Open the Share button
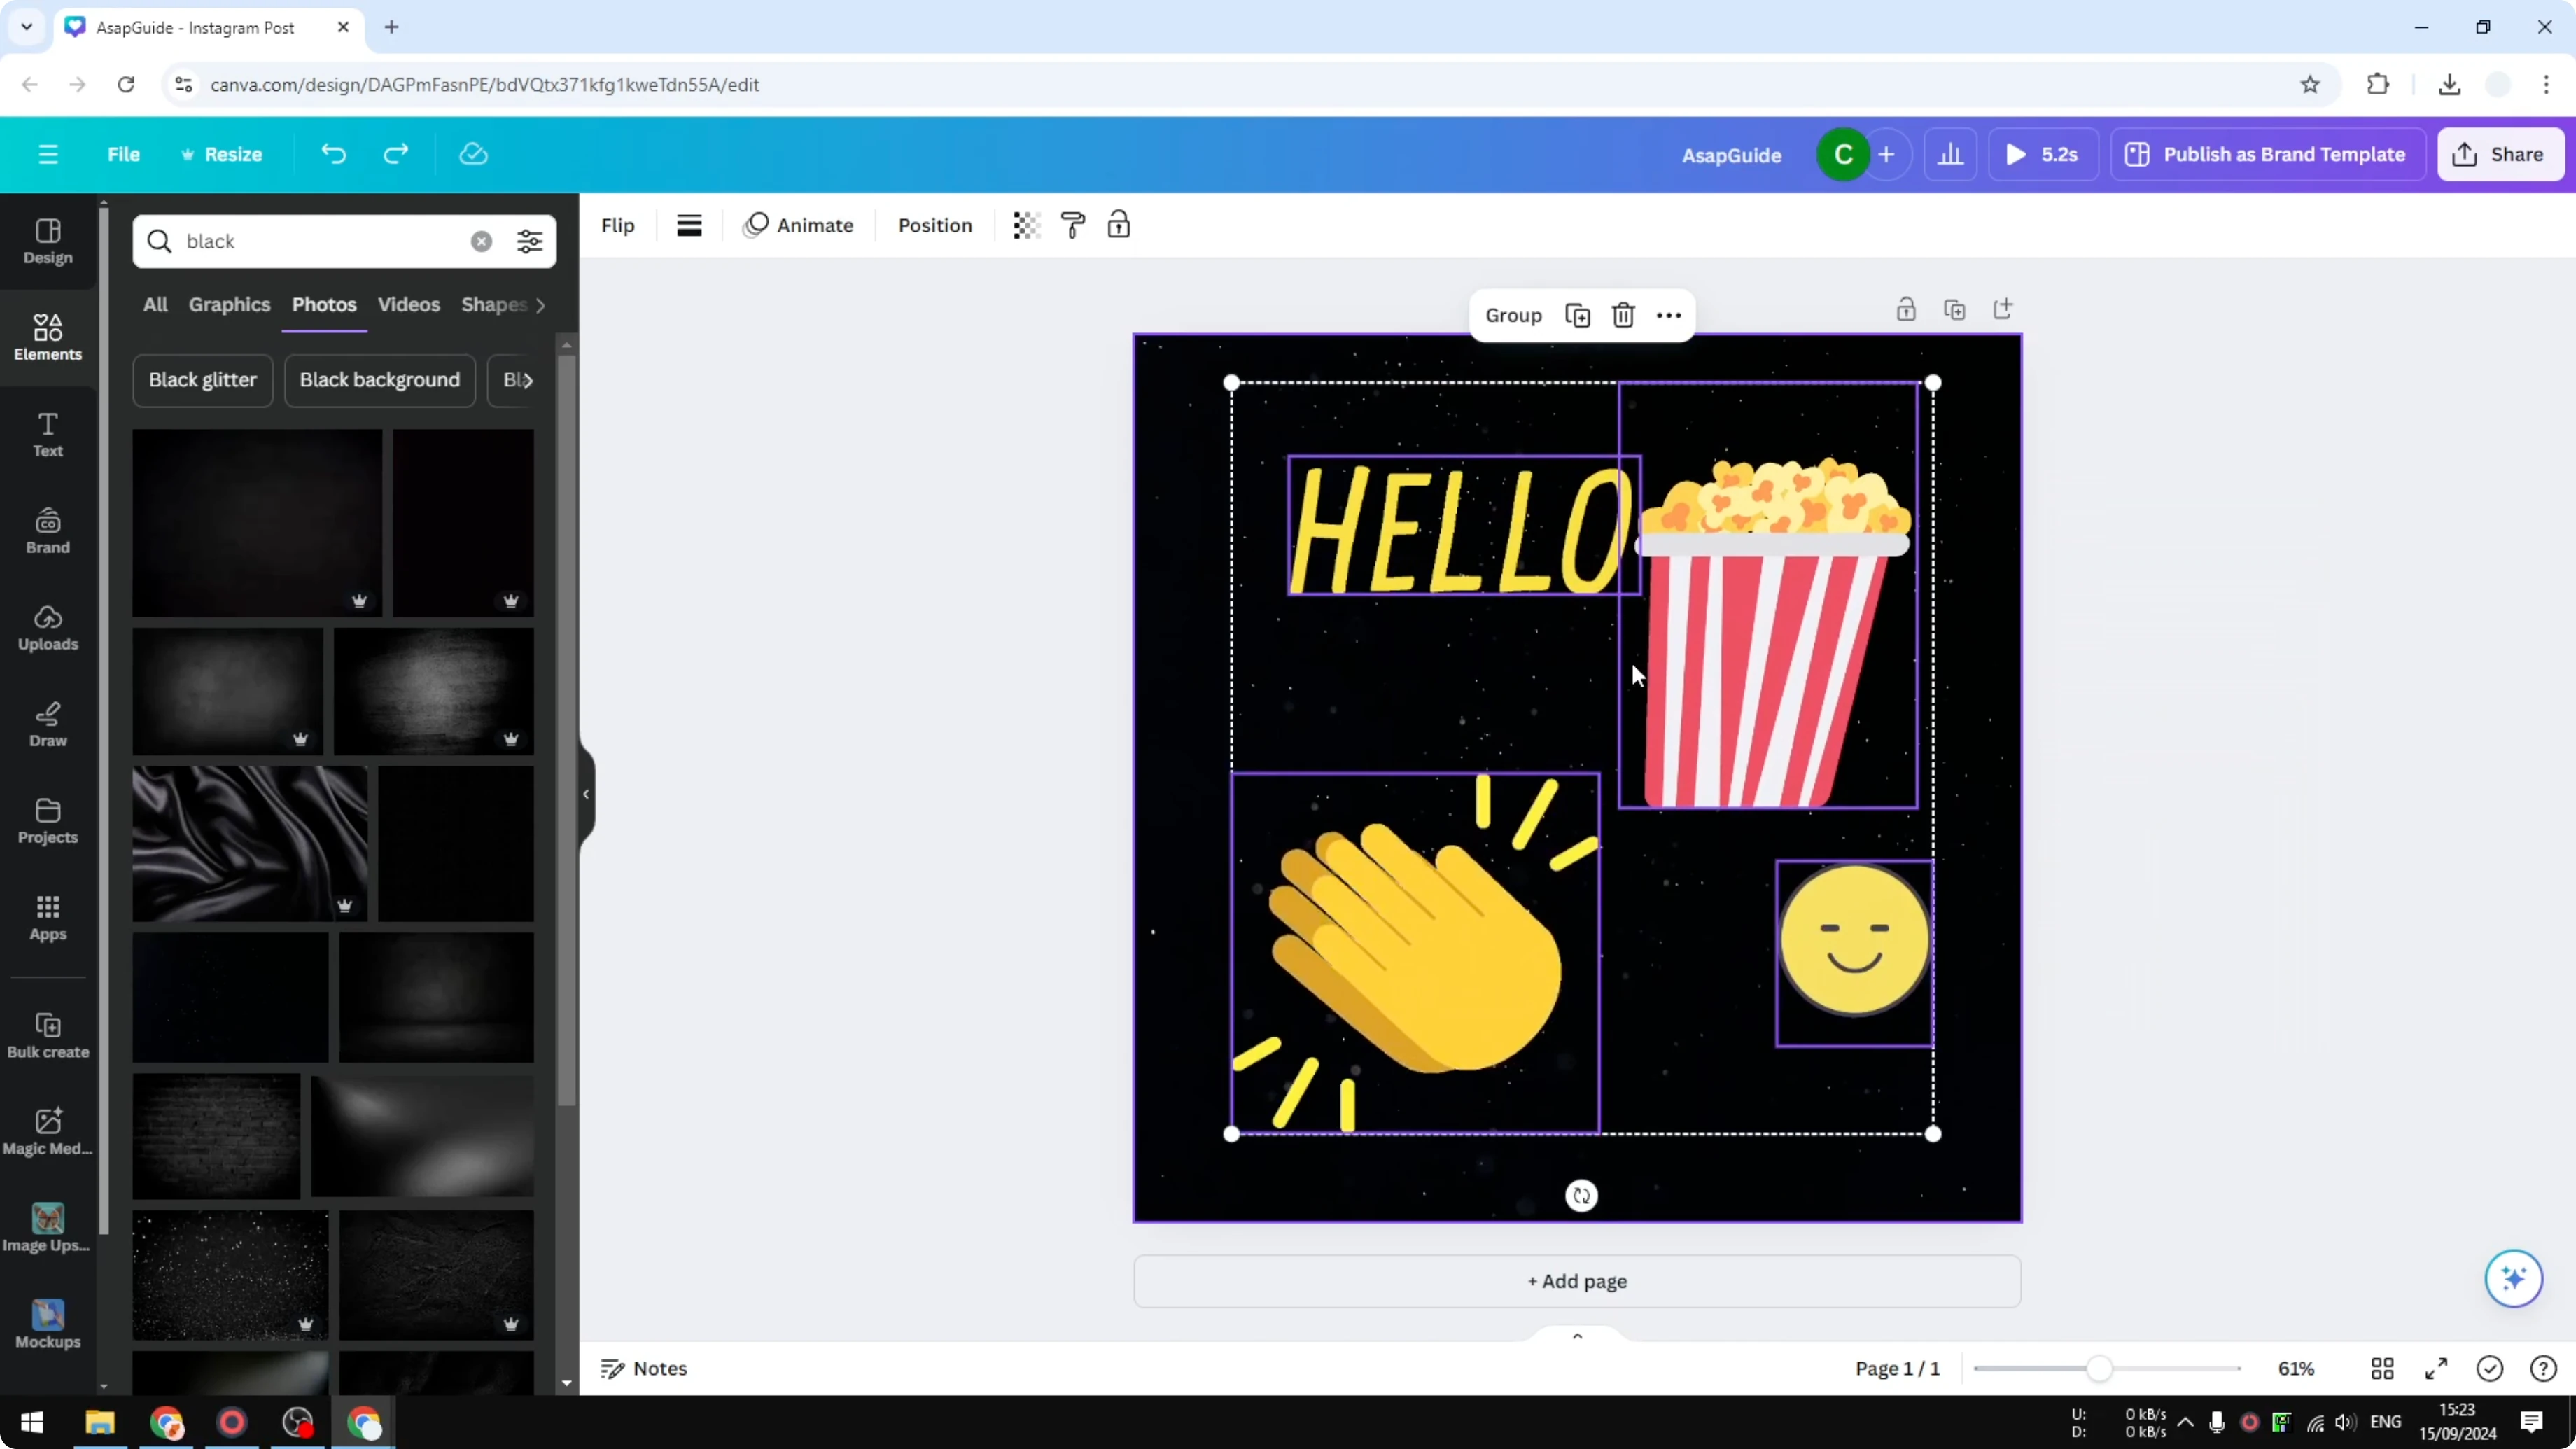The image size is (2576, 1449). click(2501, 154)
